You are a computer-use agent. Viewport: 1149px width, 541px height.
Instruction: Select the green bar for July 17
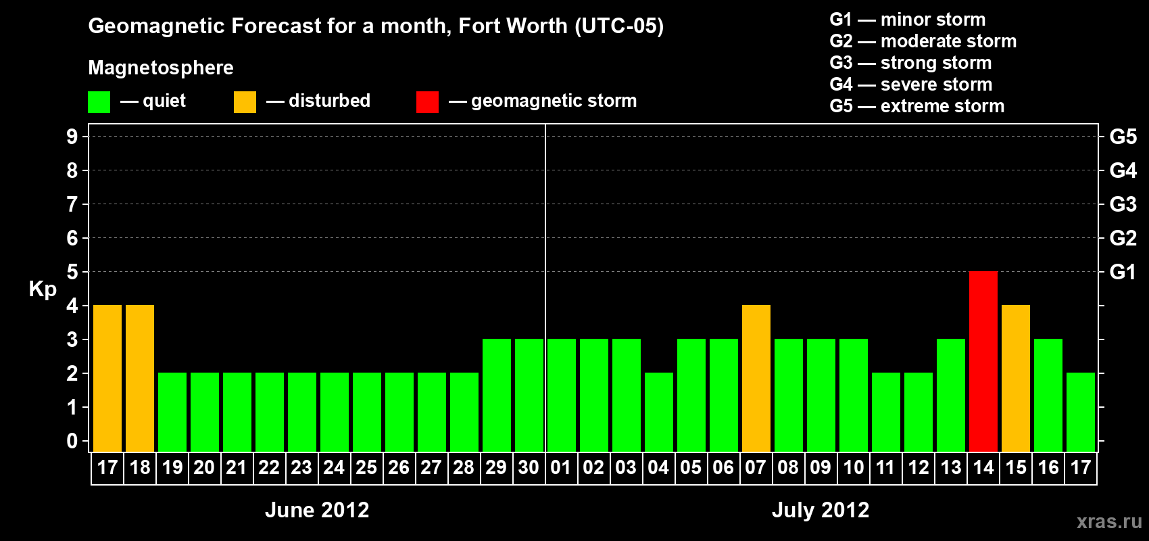click(1081, 412)
